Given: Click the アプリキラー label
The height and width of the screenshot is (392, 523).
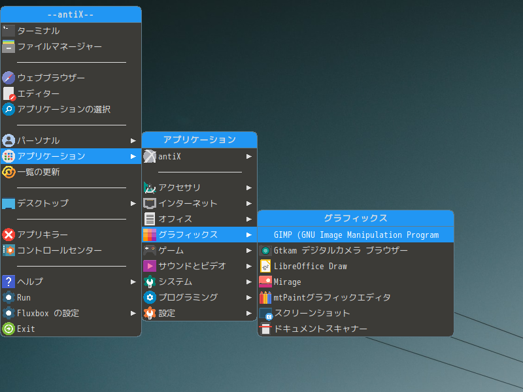Looking at the screenshot, I should (x=42, y=235).
